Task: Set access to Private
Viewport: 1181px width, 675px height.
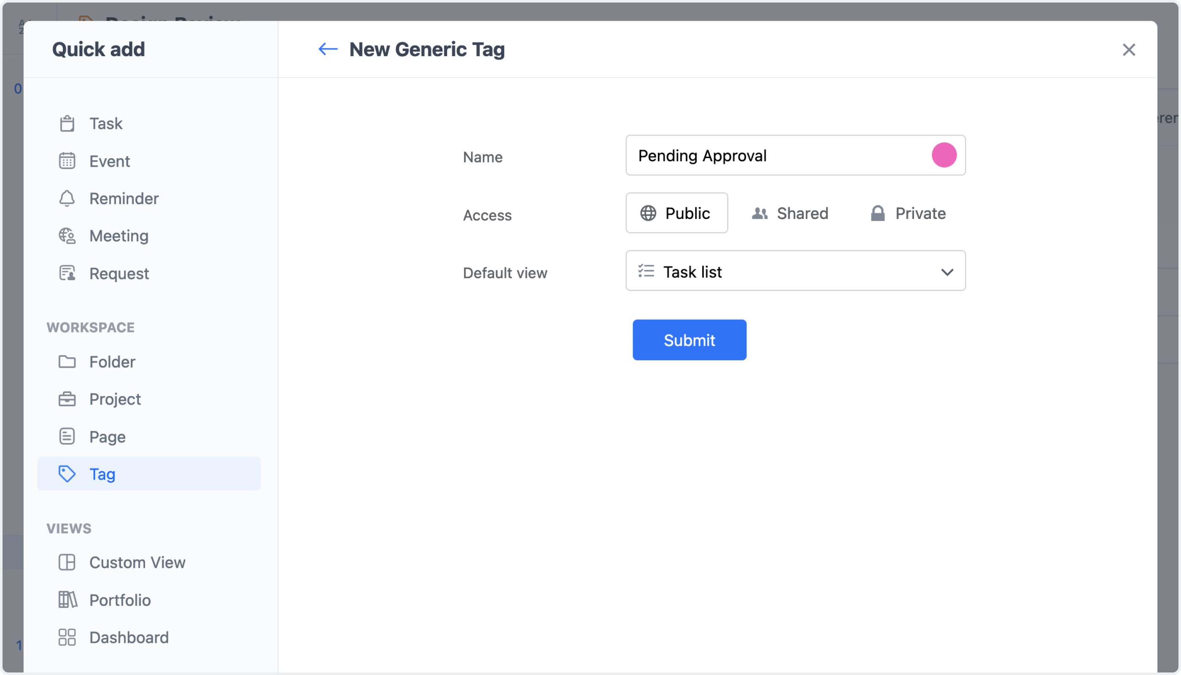Action: point(909,213)
